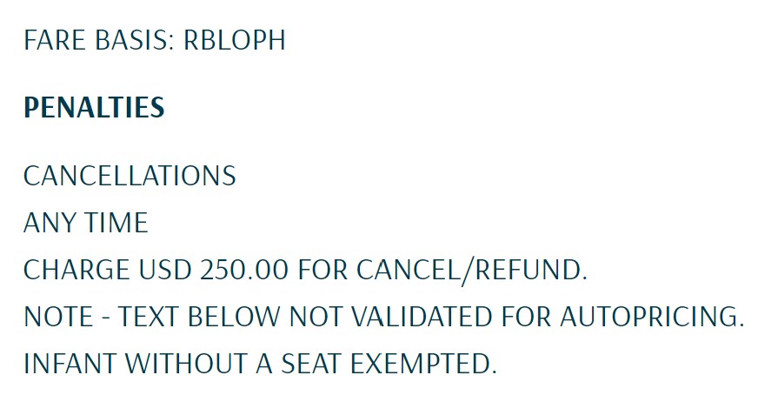Viewport: 758px width, 402px height.
Task: Click the 250.00 charge amount
Action: pyautogui.click(x=244, y=270)
